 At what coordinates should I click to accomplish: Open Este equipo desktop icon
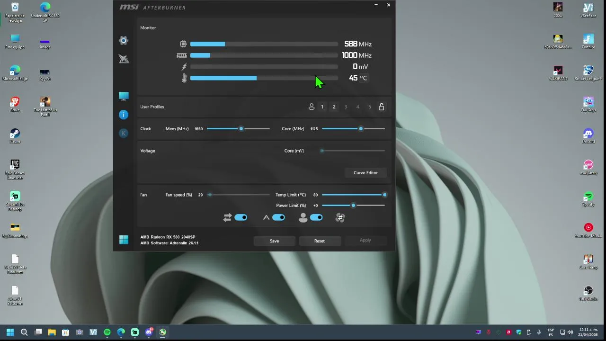pyautogui.click(x=15, y=42)
